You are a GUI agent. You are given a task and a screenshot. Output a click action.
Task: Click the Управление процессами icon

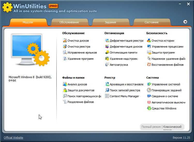click(x=149, y=47)
